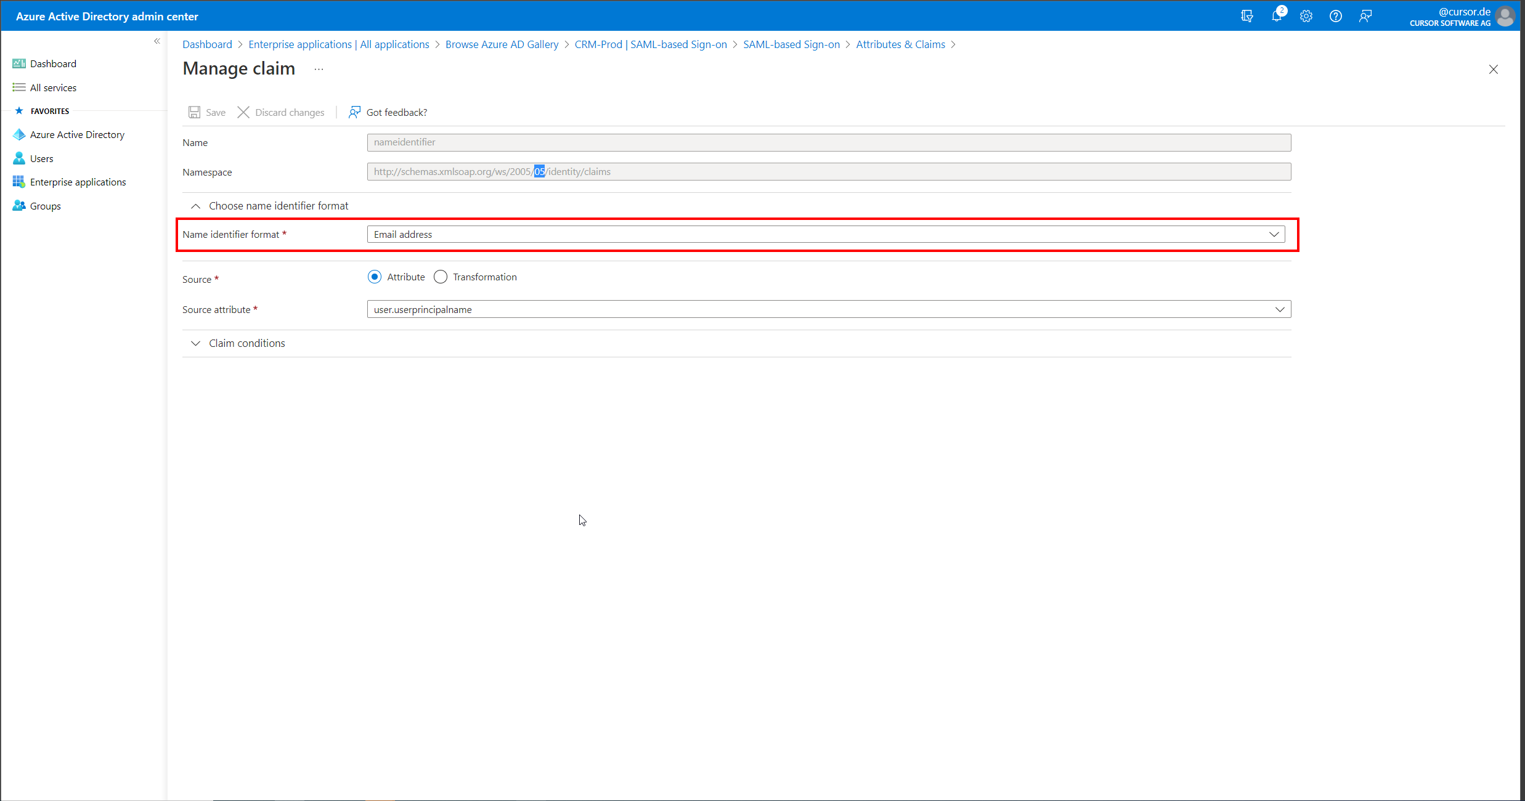Open Enterprise applications in the sidebar
The width and height of the screenshot is (1525, 801).
(x=78, y=182)
